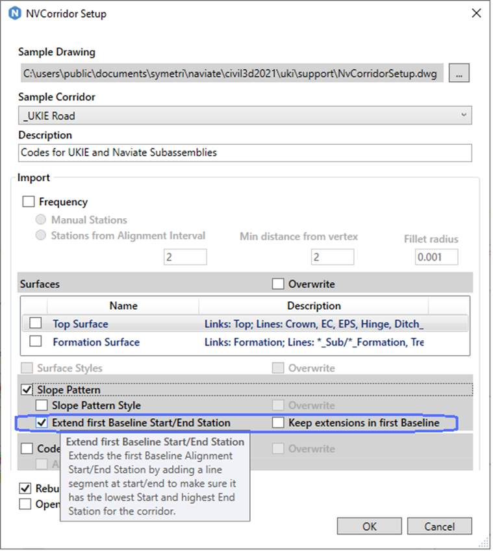493x552 pixels.
Task: Click the Cancel button
Action: coord(440,526)
